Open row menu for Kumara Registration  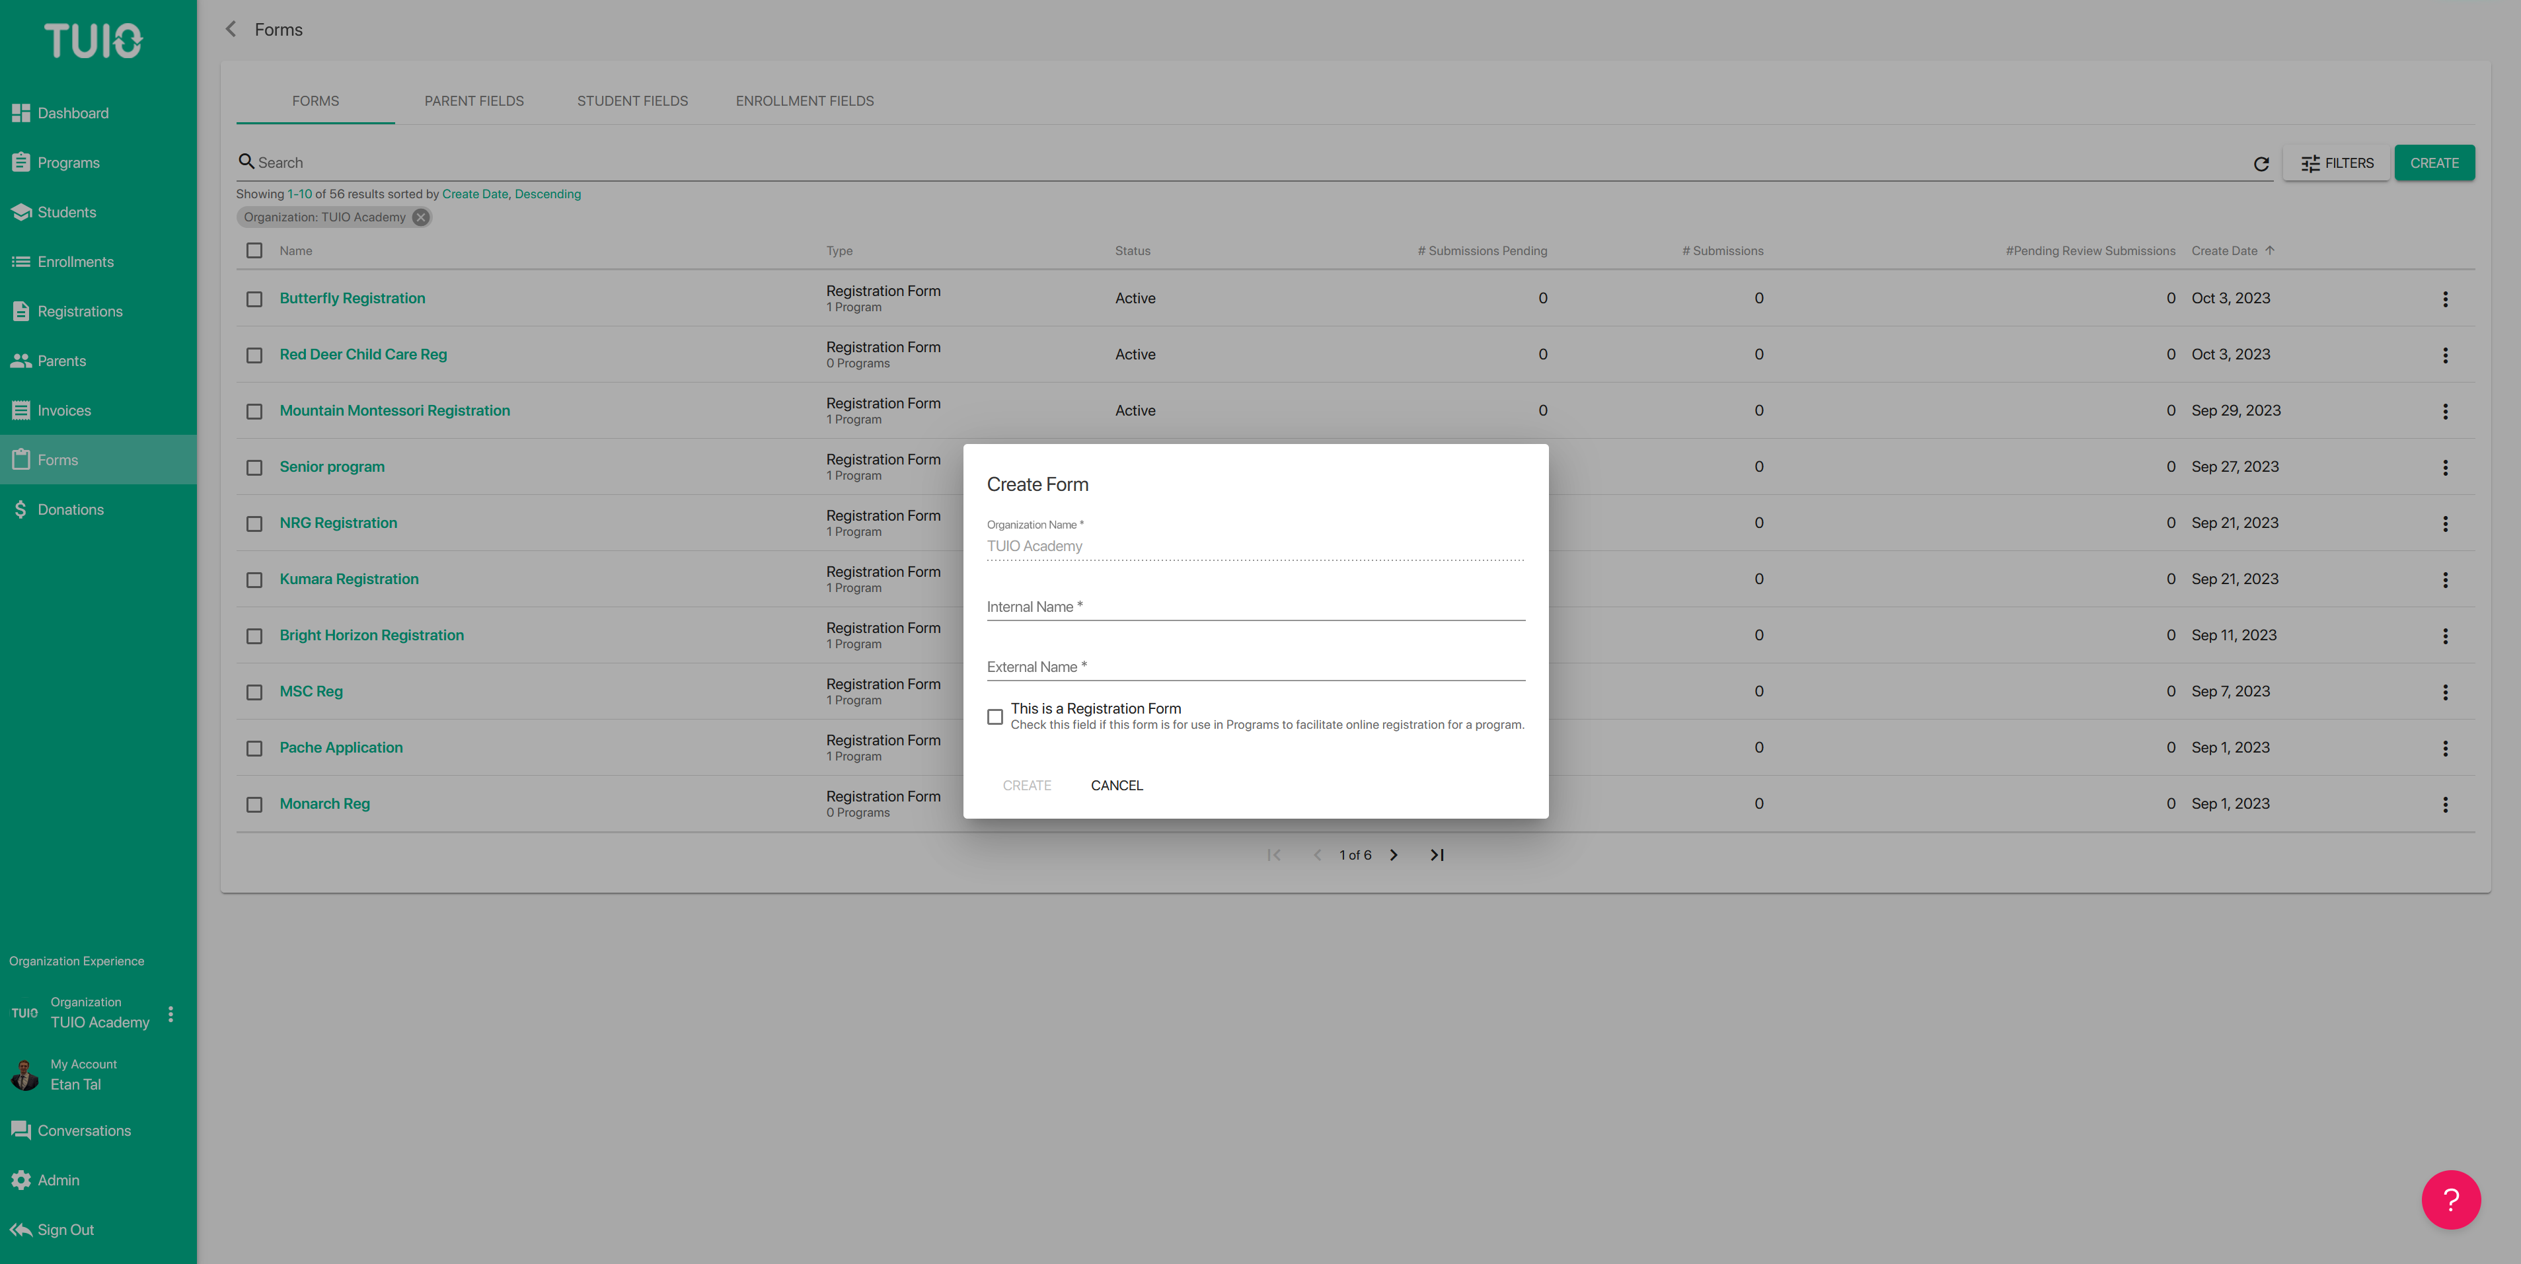point(2444,580)
